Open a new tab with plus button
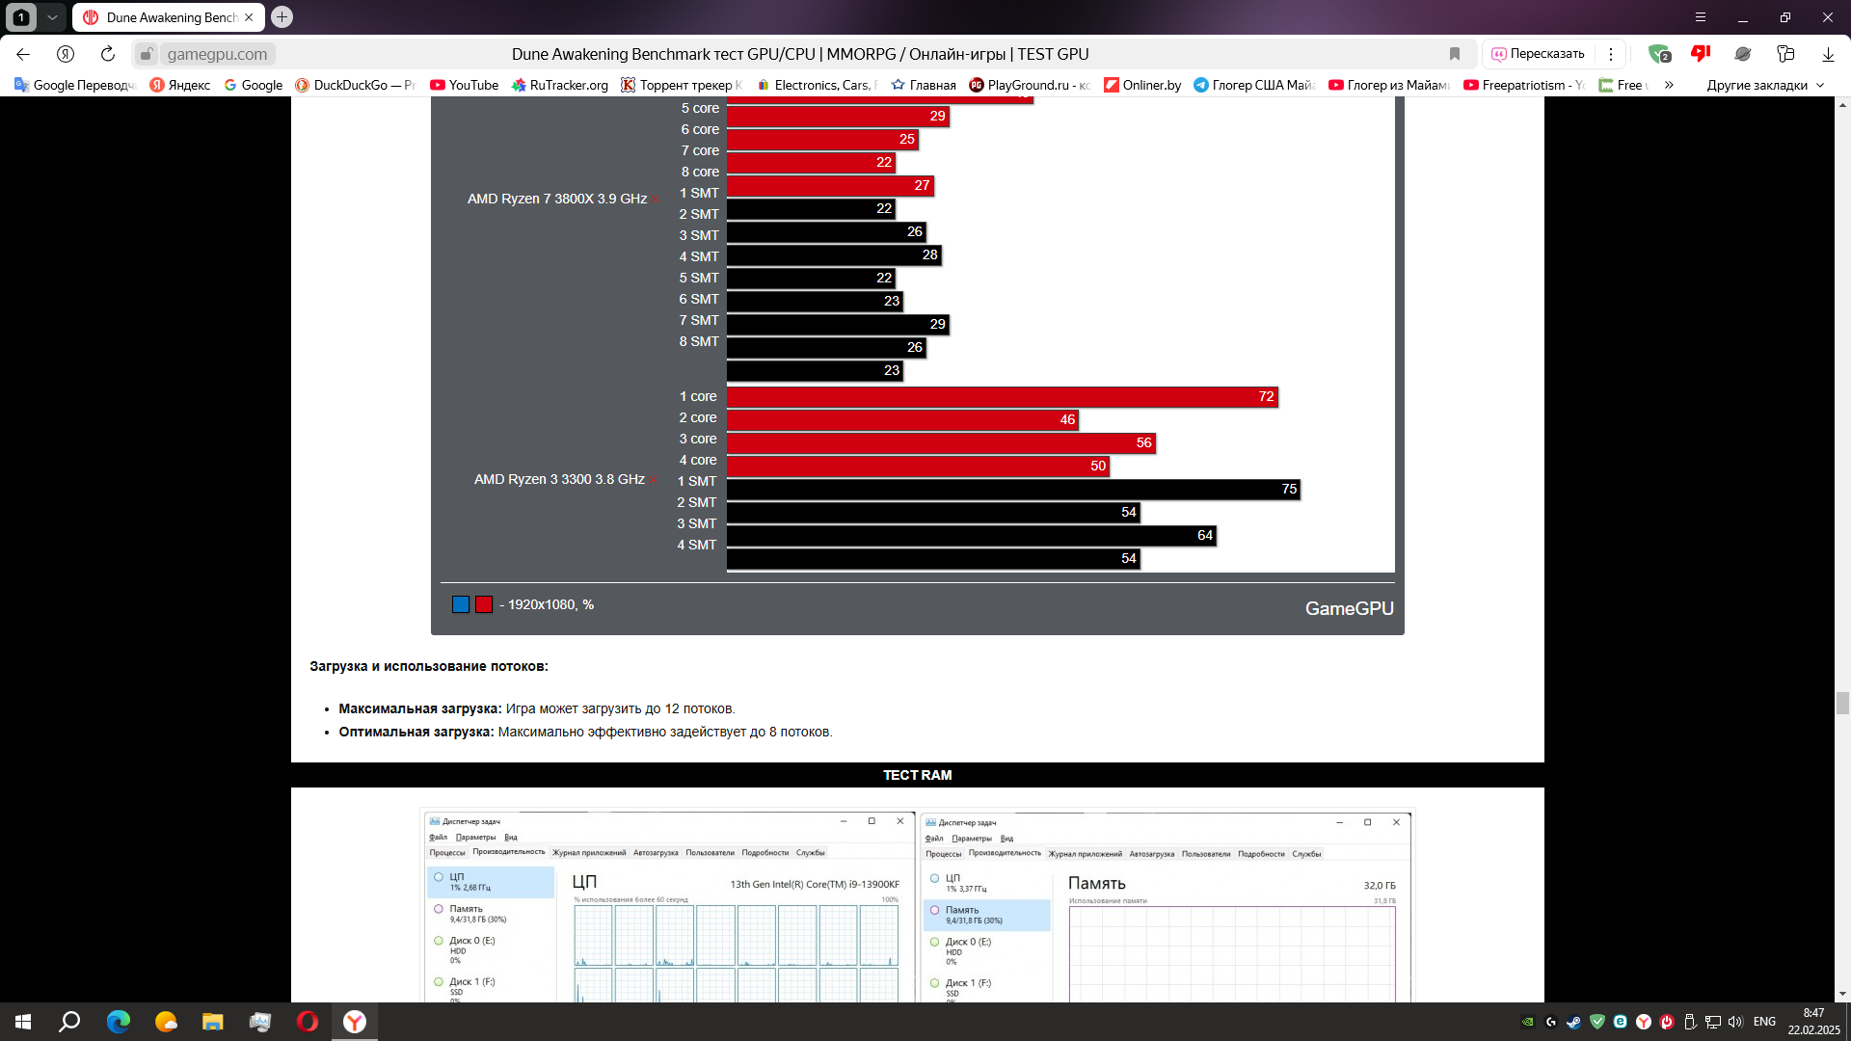1851x1041 pixels. pos(282,17)
